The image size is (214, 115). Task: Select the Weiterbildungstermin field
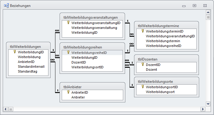(x=163, y=41)
